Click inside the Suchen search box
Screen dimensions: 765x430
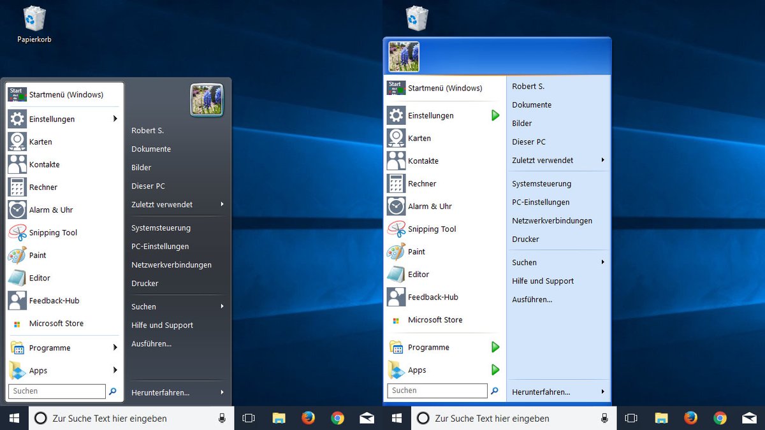(x=56, y=391)
